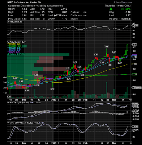Click the 1.66 peak price label
The height and width of the screenshot is (145, 142).
(106, 46)
